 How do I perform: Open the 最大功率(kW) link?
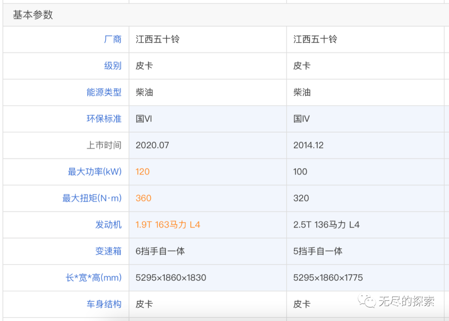94,172
